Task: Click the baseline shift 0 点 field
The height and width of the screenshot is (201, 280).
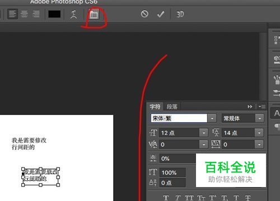Action: 172,183
